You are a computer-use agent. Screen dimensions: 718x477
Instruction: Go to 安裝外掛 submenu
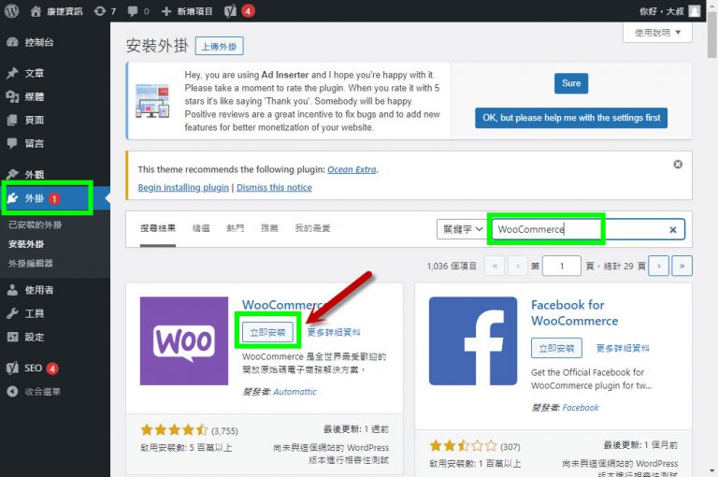click(26, 244)
